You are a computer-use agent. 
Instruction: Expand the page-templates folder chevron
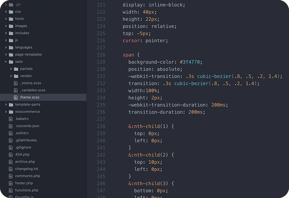coord(6,55)
